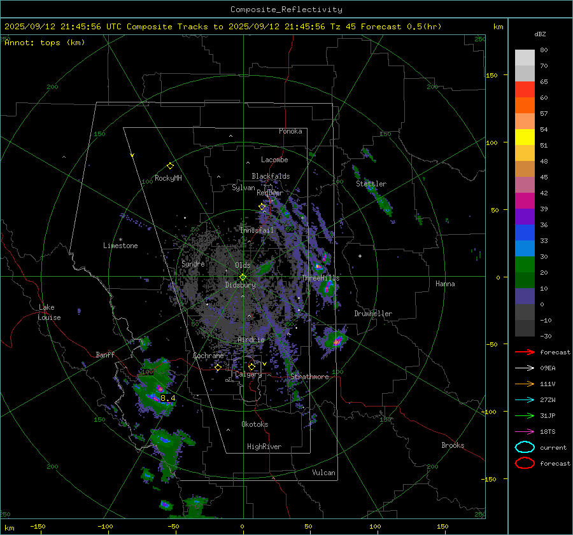Click the yellow diamond radar center at Didsbury
This screenshot has height=535, width=573.
point(243,277)
